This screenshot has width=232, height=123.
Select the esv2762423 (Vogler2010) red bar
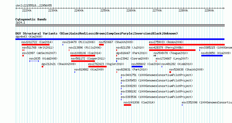pyautogui.click(x=97, y=67)
